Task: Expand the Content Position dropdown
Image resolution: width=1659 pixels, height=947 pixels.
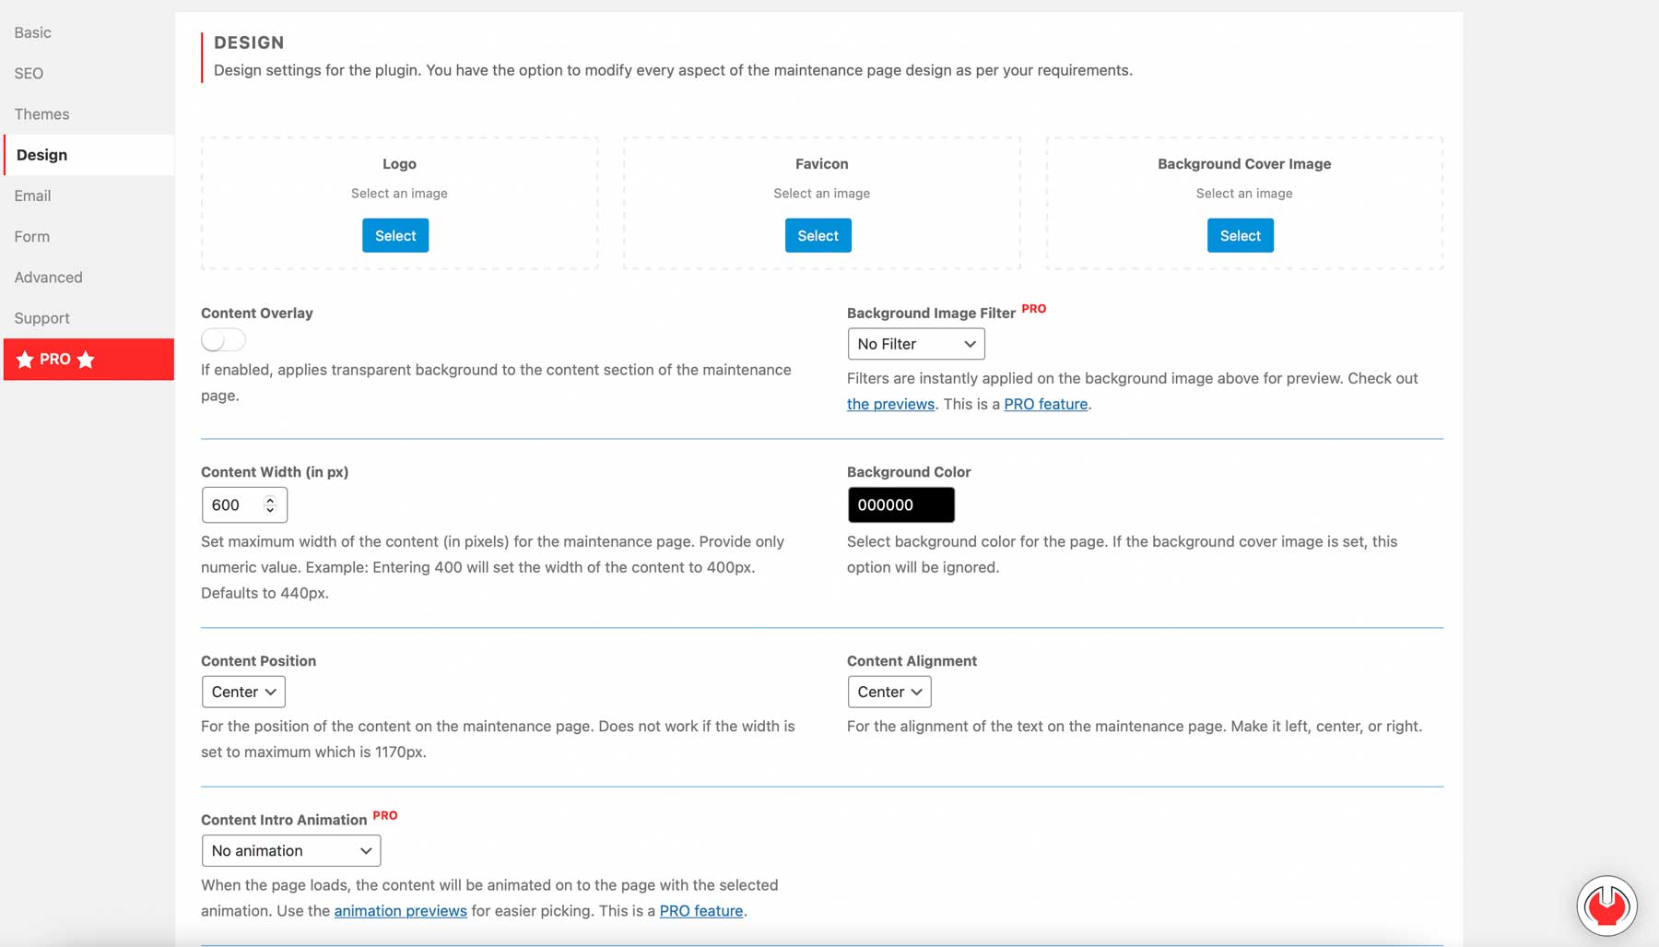Action: tap(243, 692)
